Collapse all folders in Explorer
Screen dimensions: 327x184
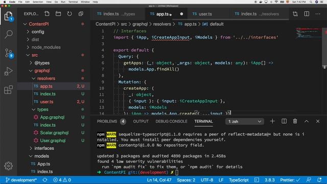point(81,14)
